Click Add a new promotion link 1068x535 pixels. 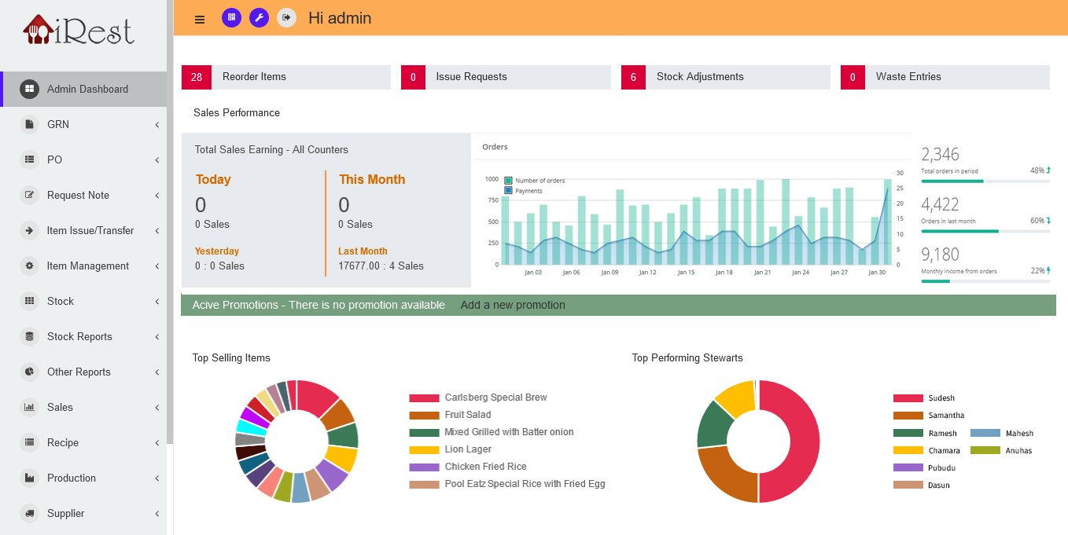click(513, 305)
